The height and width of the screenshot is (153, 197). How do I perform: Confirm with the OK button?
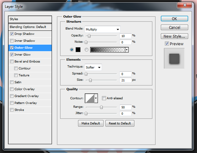tap(174, 19)
